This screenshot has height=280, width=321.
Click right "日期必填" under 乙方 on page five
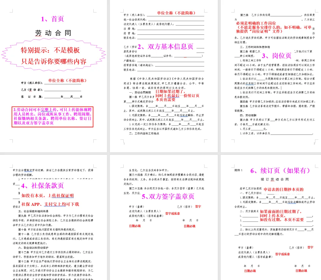coord(190,226)
